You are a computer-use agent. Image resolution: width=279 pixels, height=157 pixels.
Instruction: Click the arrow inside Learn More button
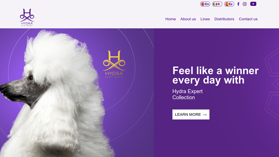point(205,115)
